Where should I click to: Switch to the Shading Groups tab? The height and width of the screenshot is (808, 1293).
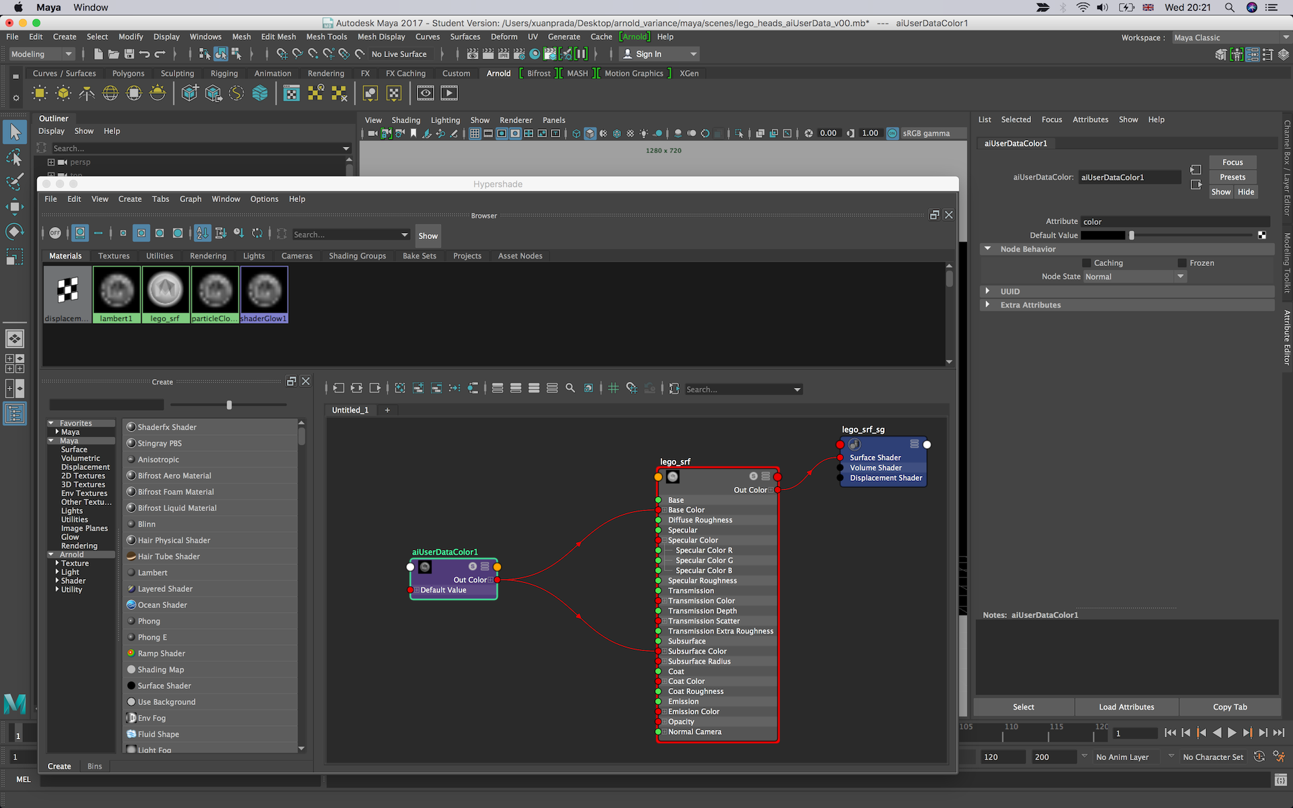358,256
